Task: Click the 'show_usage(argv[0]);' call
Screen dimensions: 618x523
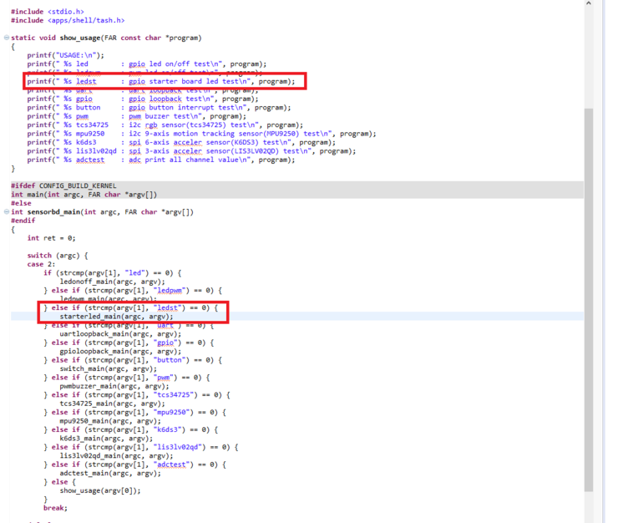Action: click(x=100, y=490)
